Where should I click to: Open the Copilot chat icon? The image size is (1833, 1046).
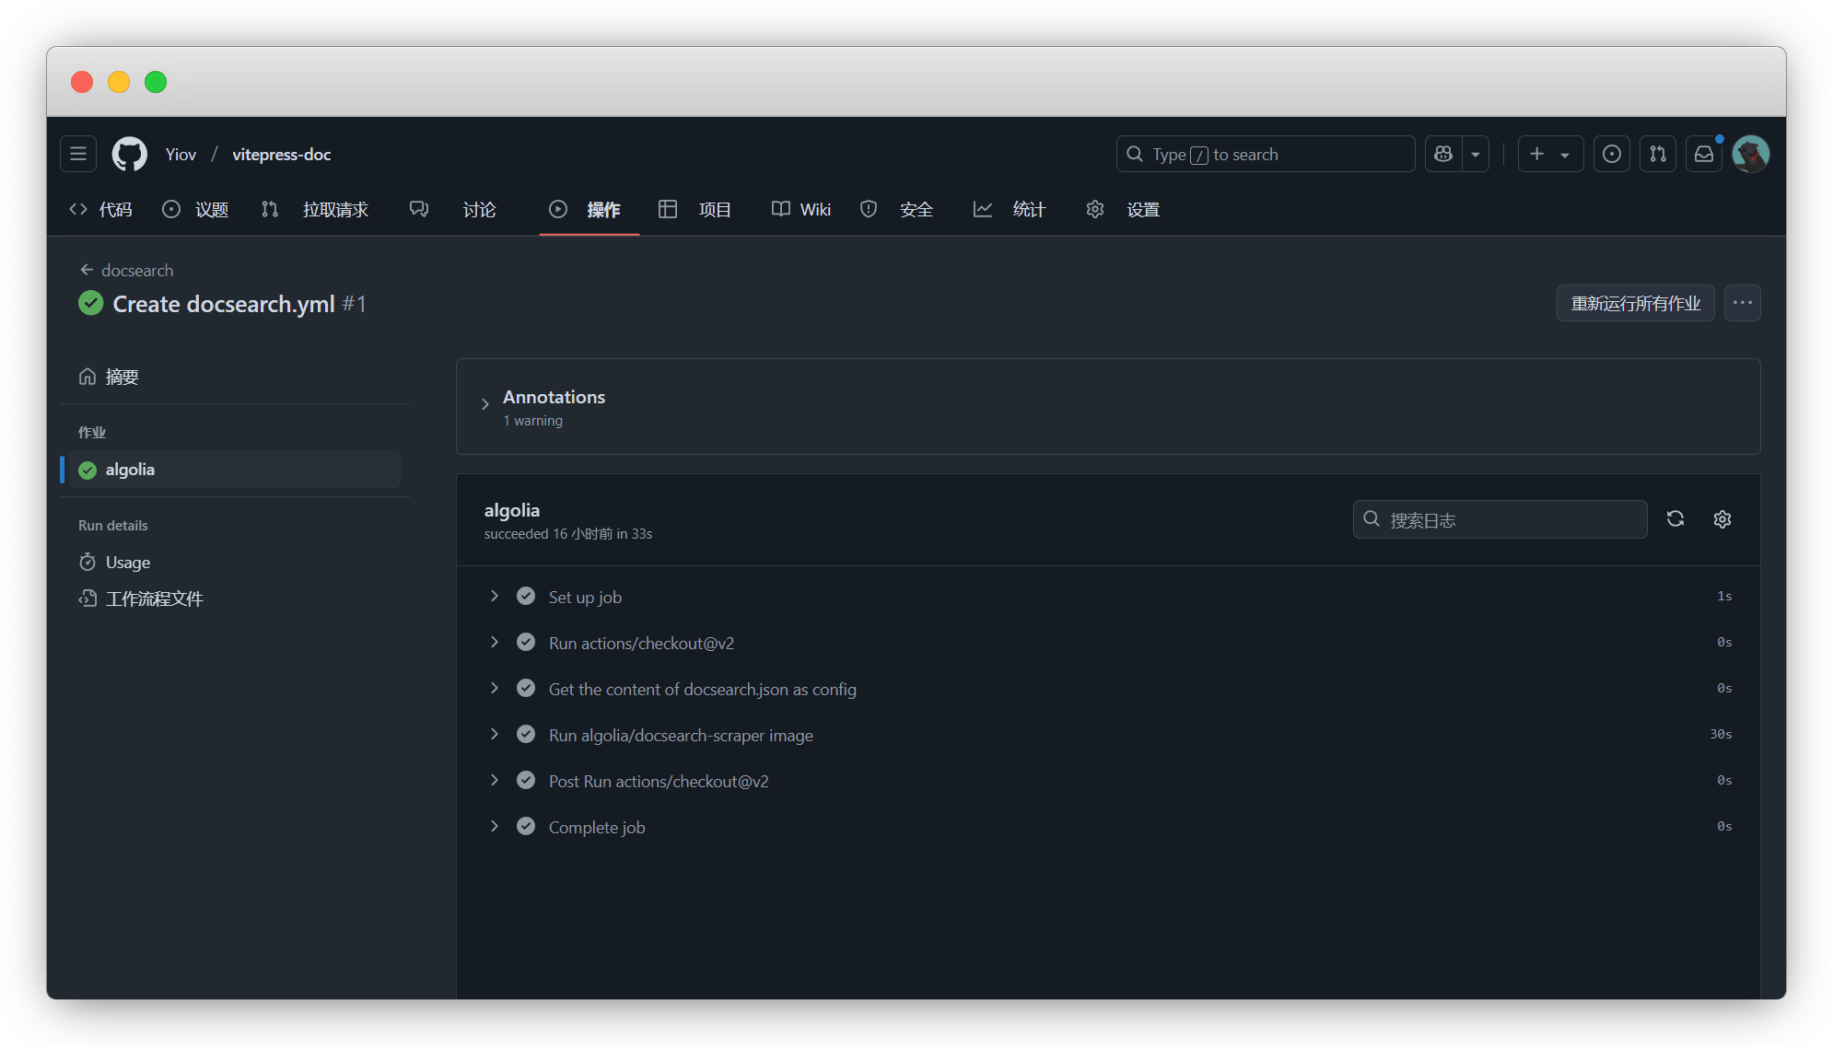[x=1443, y=154]
